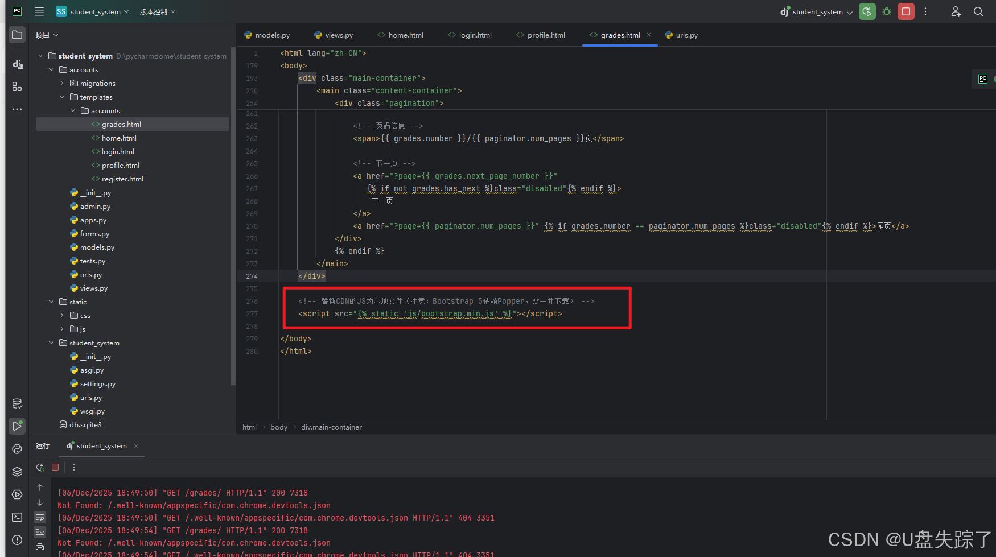
Task: Open the main hamburger menu
Action: pos(39,11)
